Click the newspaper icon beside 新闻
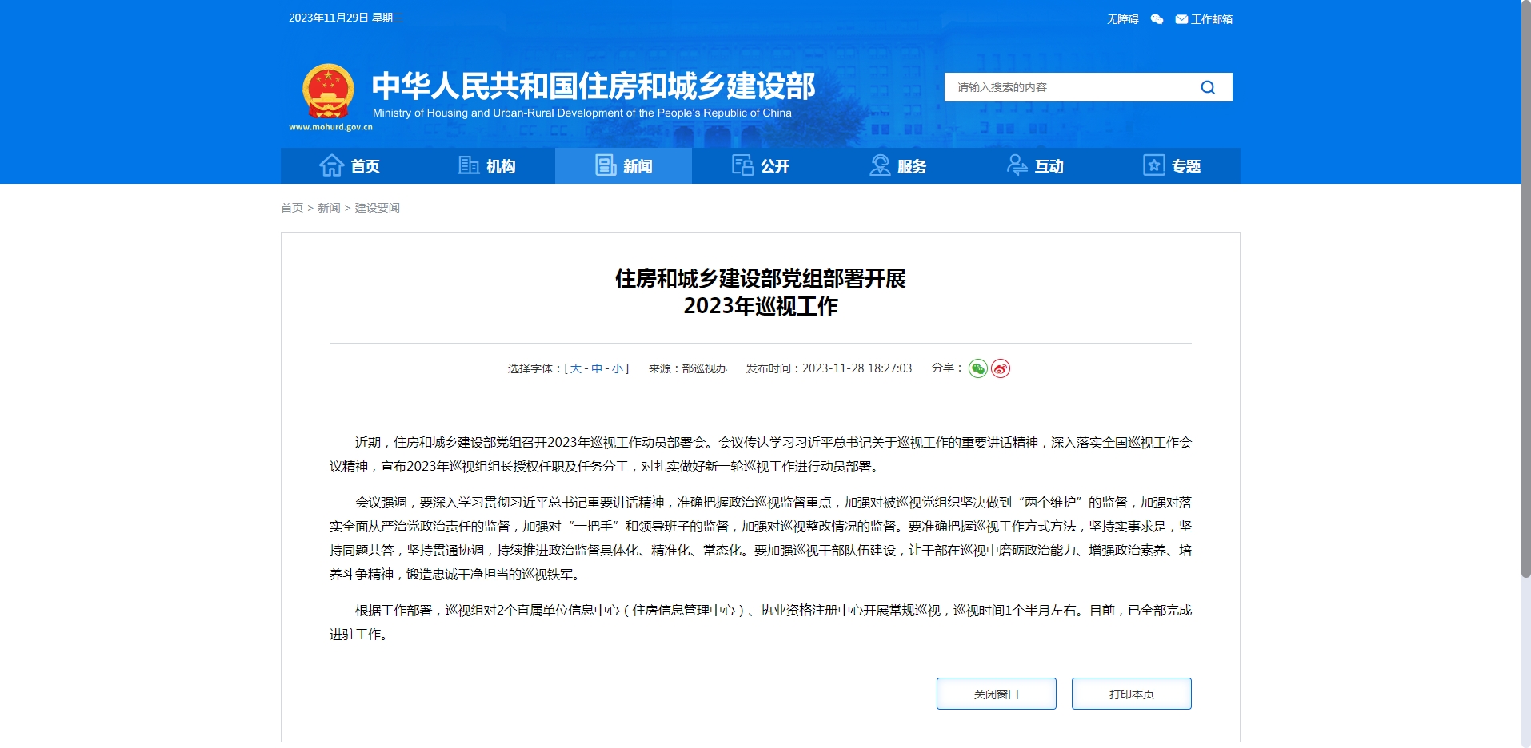The height and width of the screenshot is (748, 1531). click(606, 165)
